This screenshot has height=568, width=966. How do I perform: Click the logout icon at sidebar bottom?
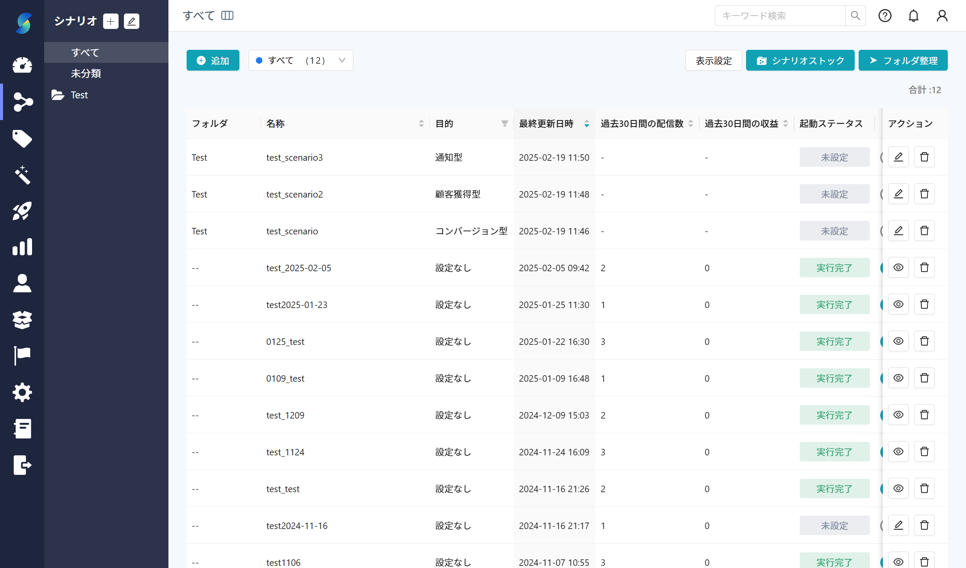tap(22, 465)
